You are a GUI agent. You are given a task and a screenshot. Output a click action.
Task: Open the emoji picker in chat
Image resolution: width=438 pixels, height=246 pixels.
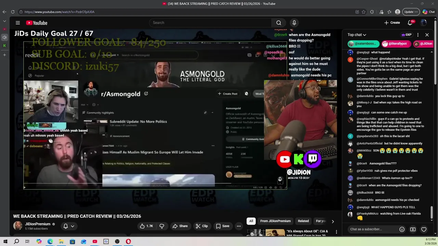pyautogui.click(x=402, y=229)
